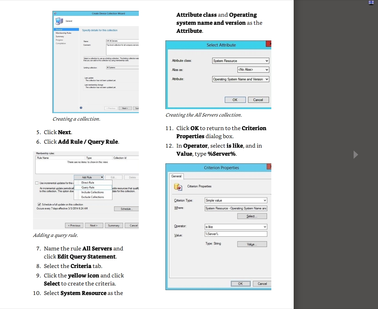The width and height of the screenshot is (378, 309).
Task: Toggle Schedule a full update checkbox
Action: point(39,204)
